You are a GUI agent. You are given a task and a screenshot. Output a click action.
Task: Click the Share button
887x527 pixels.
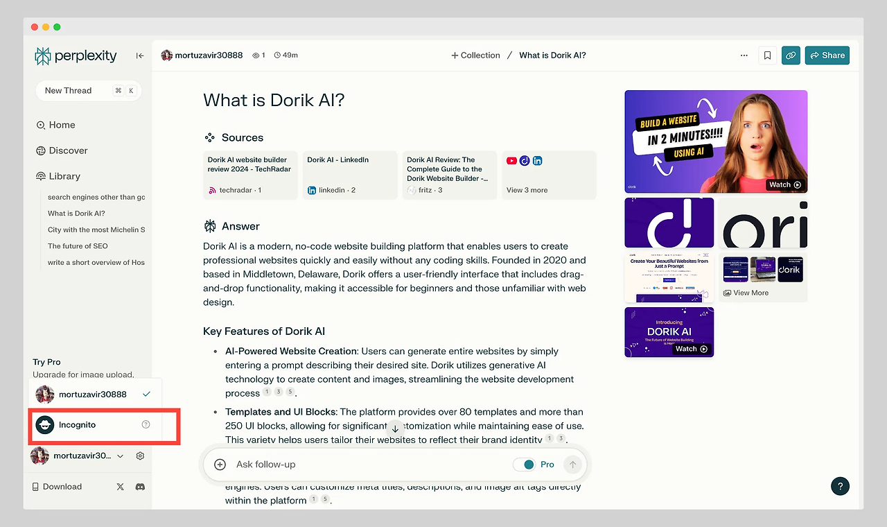click(827, 55)
